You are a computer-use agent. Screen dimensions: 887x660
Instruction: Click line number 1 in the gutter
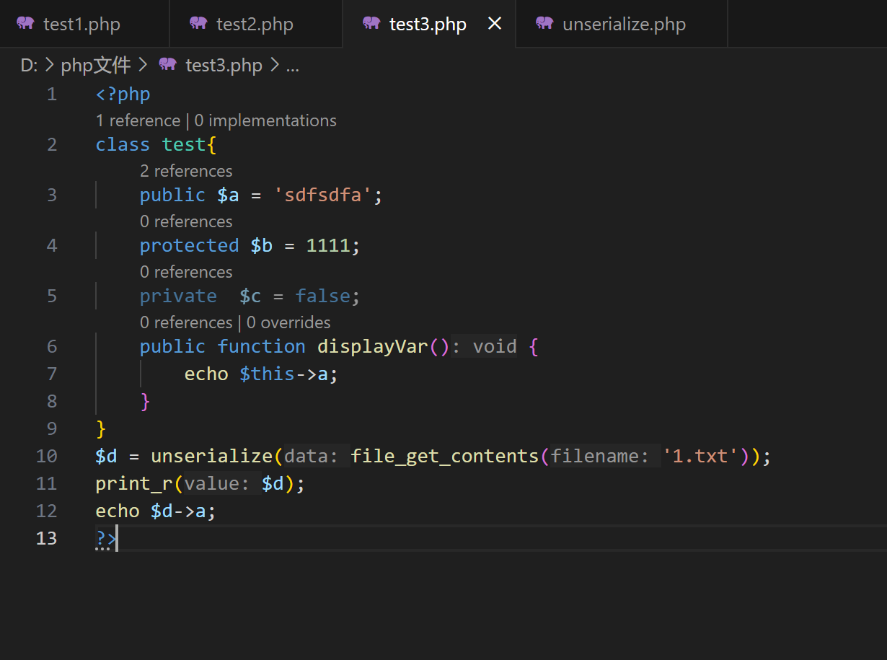pos(52,94)
